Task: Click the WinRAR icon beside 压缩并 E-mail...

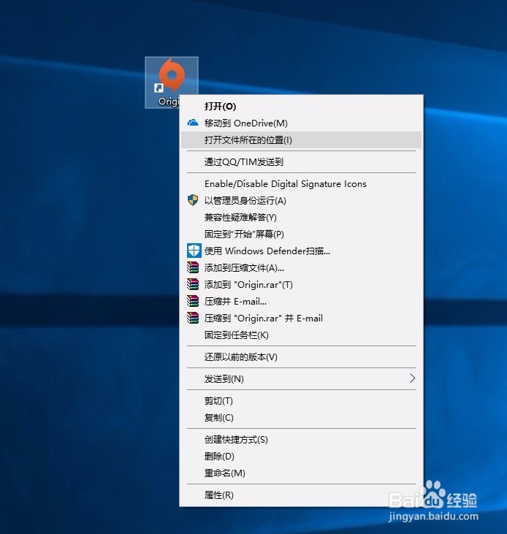Action: click(193, 301)
